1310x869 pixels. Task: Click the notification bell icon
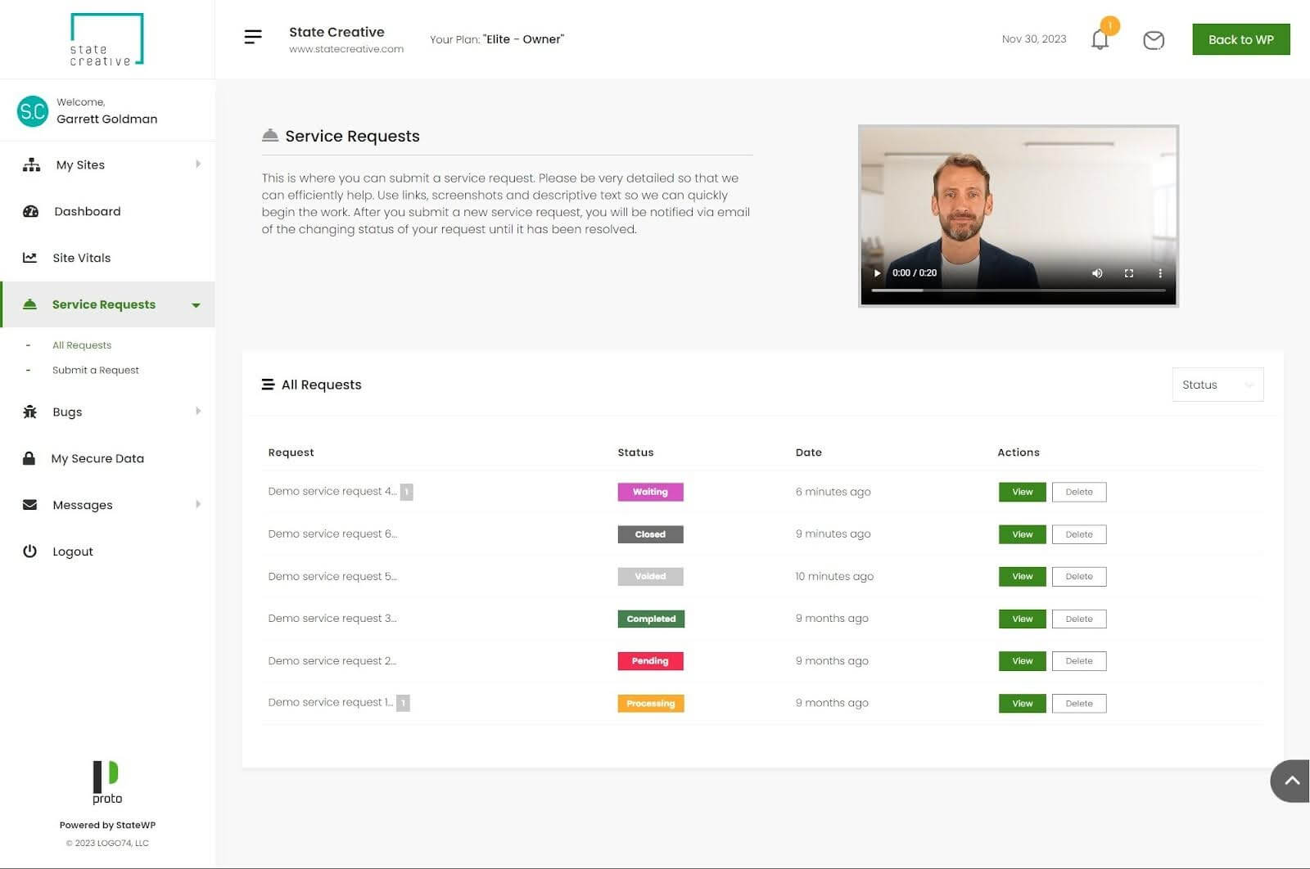(x=1099, y=39)
